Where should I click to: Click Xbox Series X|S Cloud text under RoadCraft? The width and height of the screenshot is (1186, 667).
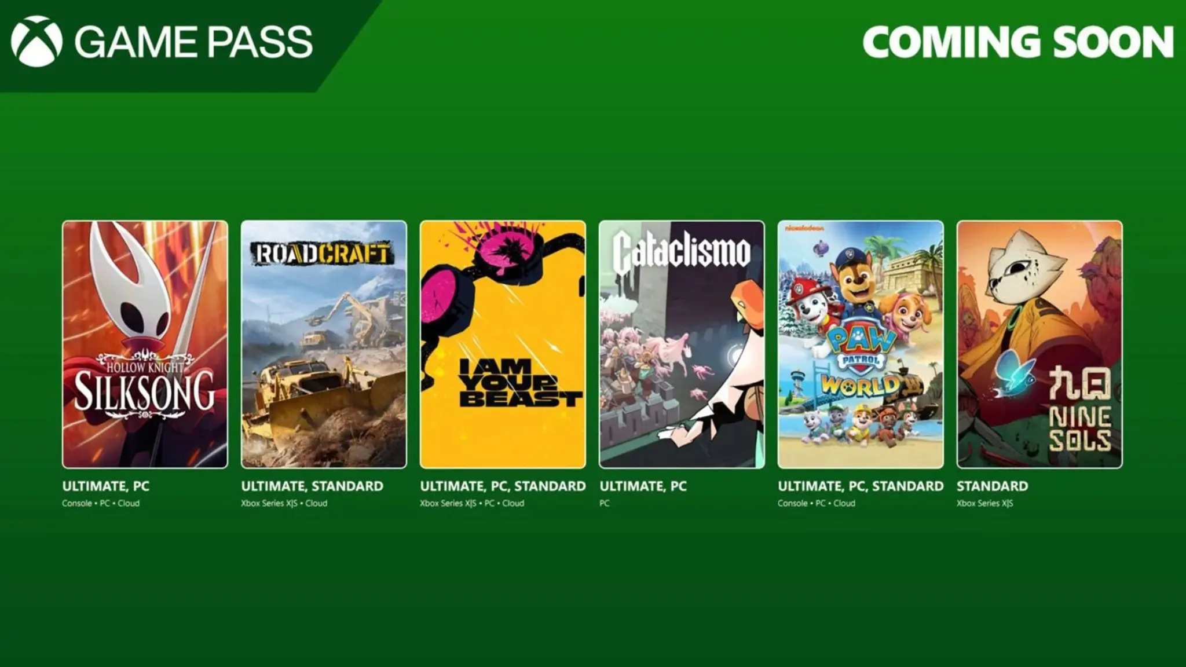284,503
